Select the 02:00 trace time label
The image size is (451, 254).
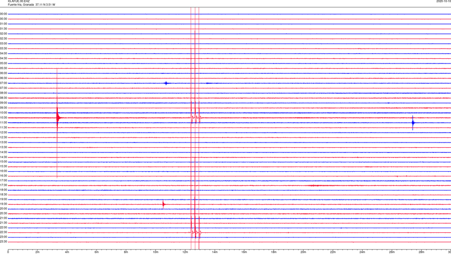(4, 34)
